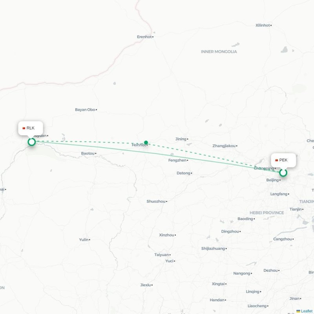Click the Baotou city label
The width and height of the screenshot is (314, 314).
(88, 153)
